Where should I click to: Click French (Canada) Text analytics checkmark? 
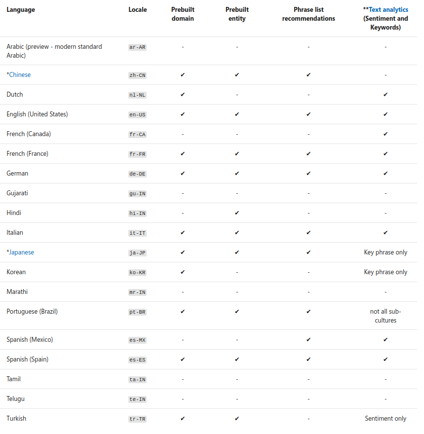385,134
